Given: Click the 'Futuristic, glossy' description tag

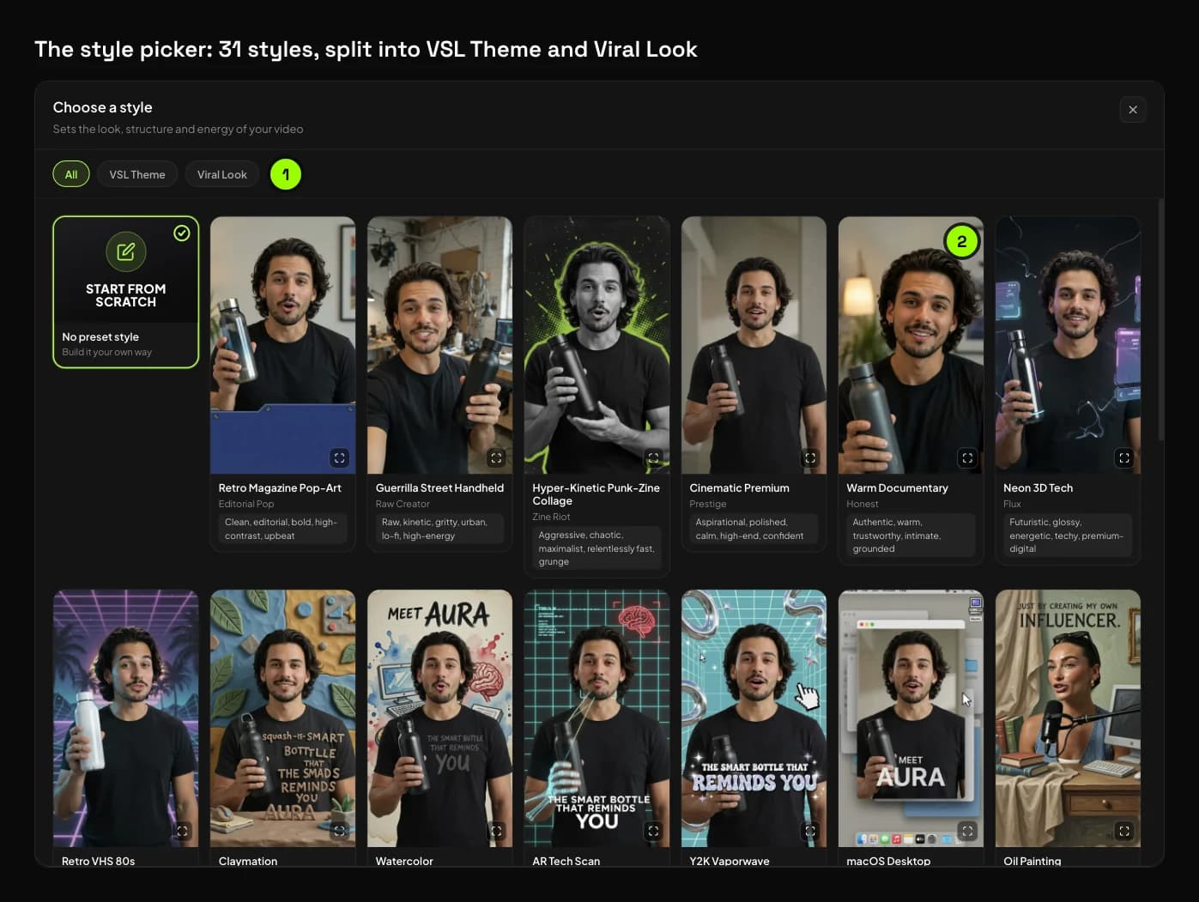Looking at the screenshot, I should click(x=1068, y=536).
